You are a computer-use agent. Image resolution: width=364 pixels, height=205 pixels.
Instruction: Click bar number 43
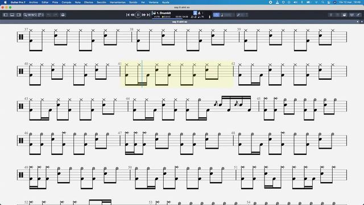(26, 99)
